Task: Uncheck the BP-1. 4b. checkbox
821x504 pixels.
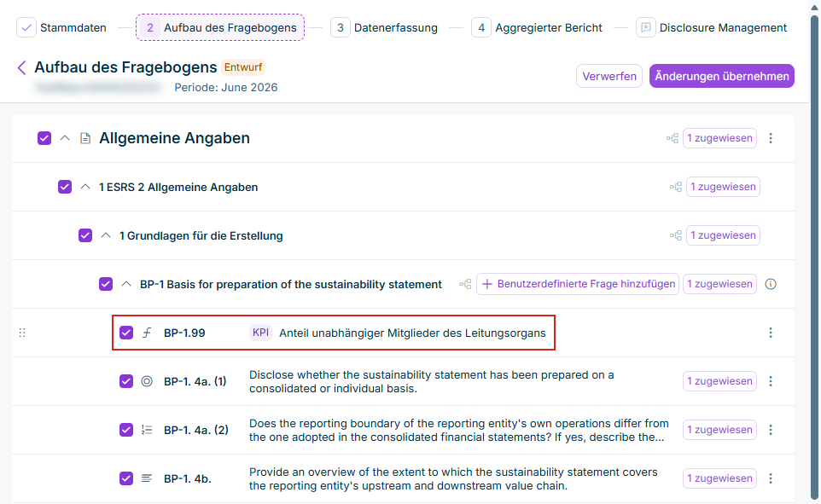Action: coord(126,478)
